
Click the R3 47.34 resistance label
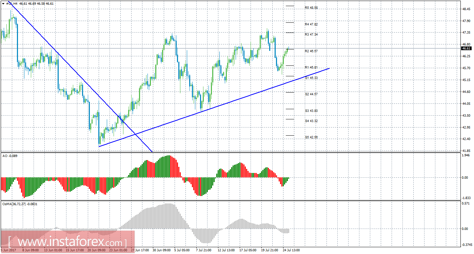[311, 35]
